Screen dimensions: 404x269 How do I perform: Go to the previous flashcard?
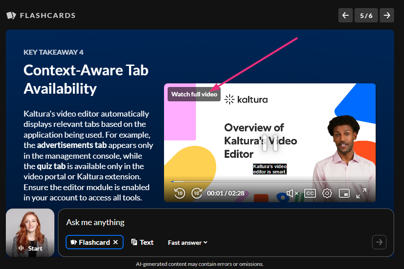(x=345, y=15)
